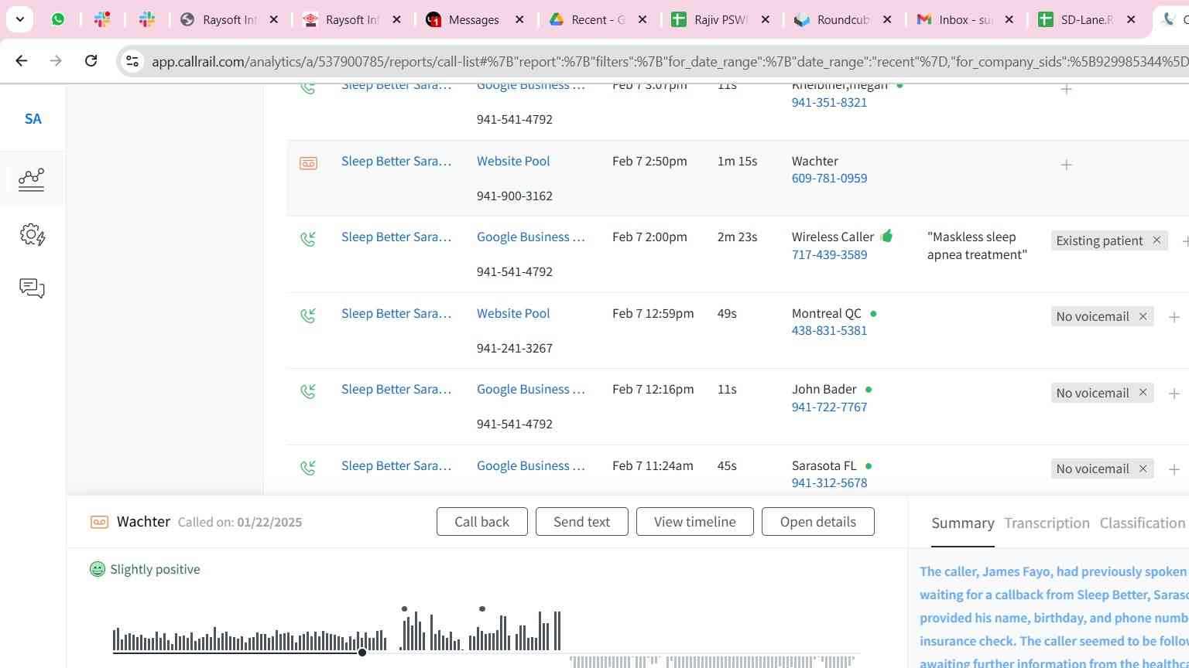
Task: Click the "Maskless sleep apnea treatment" keyword text
Action: [977, 246]
